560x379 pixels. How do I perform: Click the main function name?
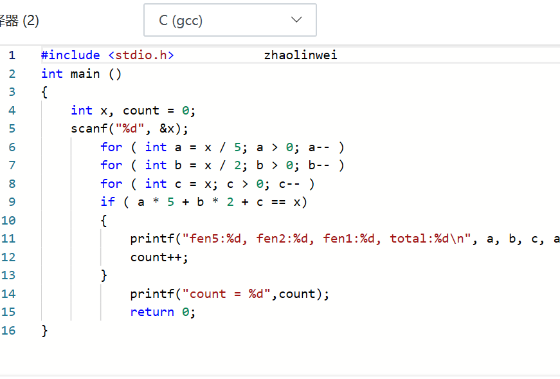85,74
